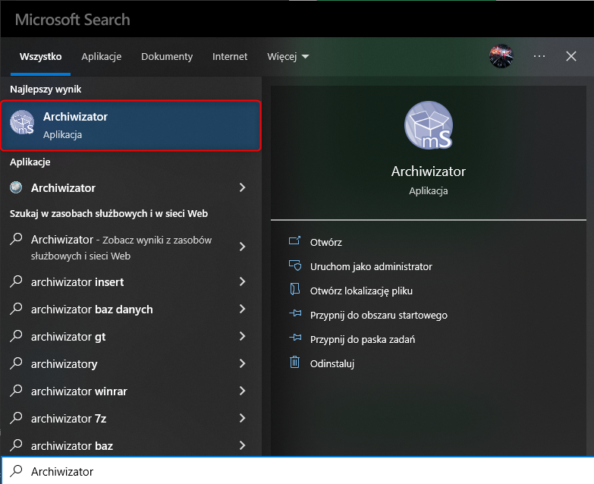Expand the archiwizator insert suggestion arrow
594x484 pixels.
pos(242,282)
